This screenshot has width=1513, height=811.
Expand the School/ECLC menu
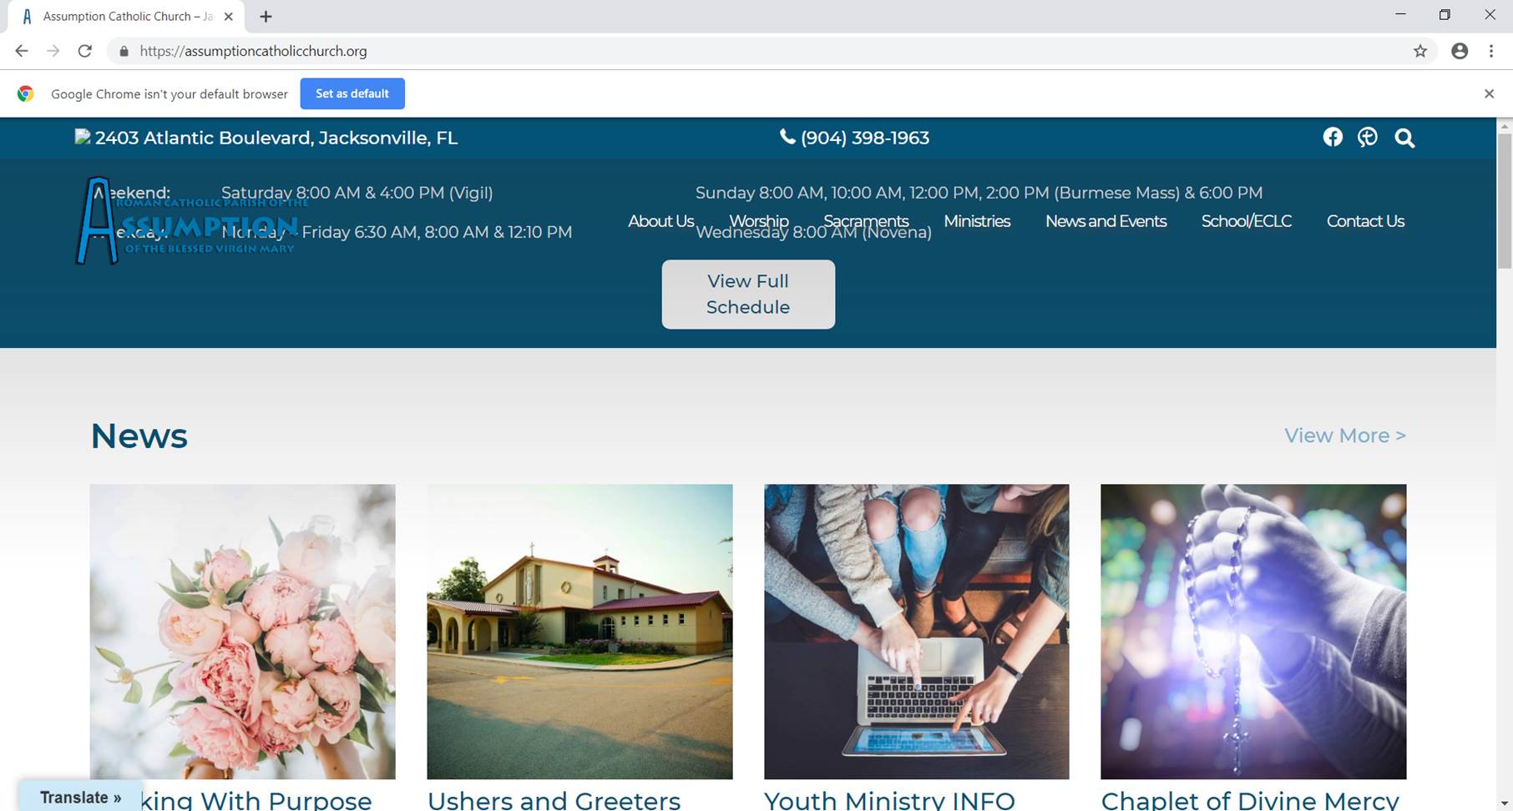[x=1246, y=221]
